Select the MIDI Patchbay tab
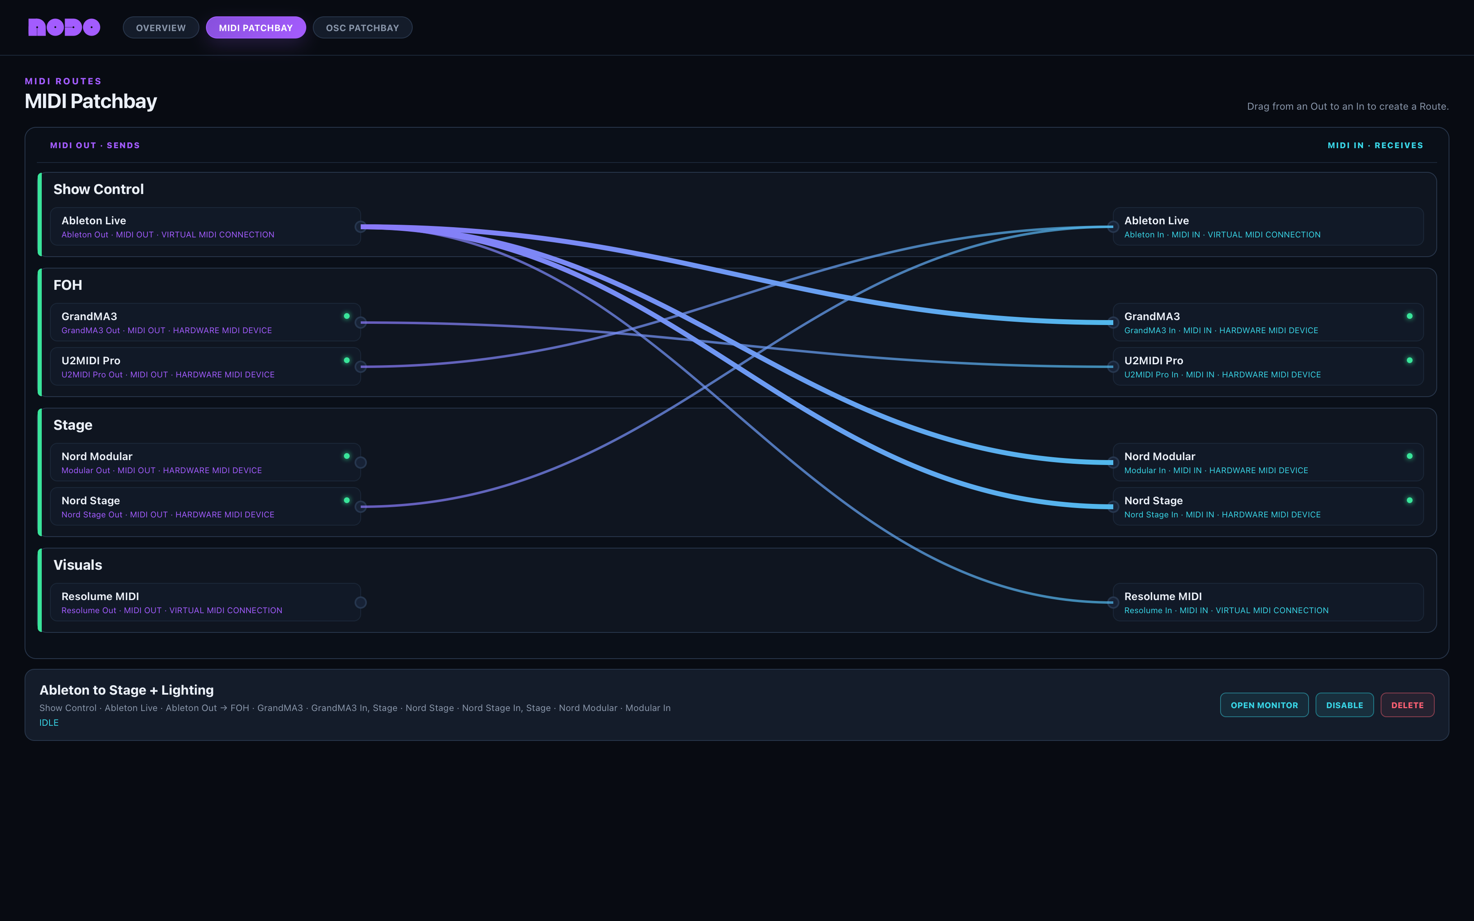The height and width of the screenshot is (921, 1474). (x=256, y=27)
